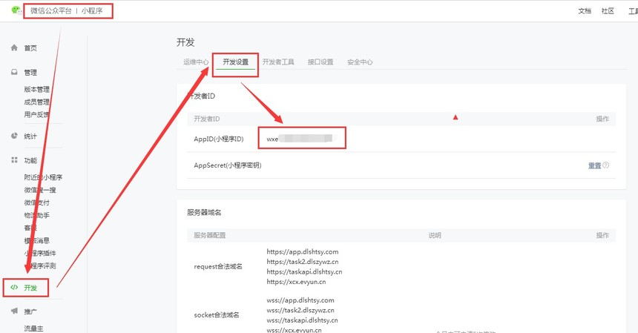The height and width of the screenshot is (333, 638).
Task: Open 文档 link in top navigation
Action: click(x=585, y=11)
